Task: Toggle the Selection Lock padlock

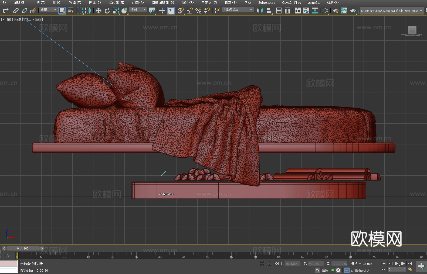Action: (x=269, y=263)
